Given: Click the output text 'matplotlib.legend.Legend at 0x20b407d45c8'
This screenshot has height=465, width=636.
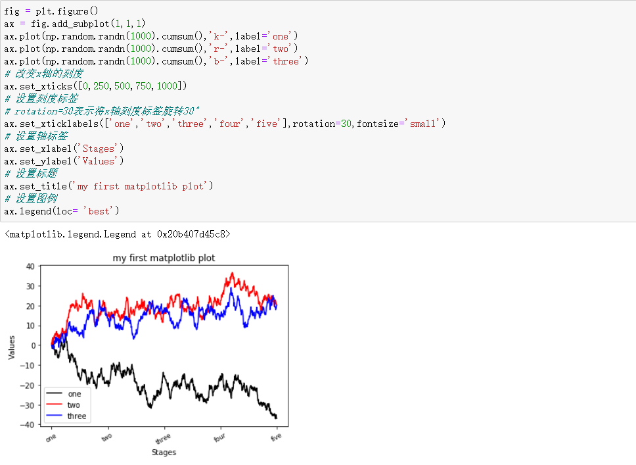Looking at the screenshot, I should pyautogui.click(x=118, y=234).
